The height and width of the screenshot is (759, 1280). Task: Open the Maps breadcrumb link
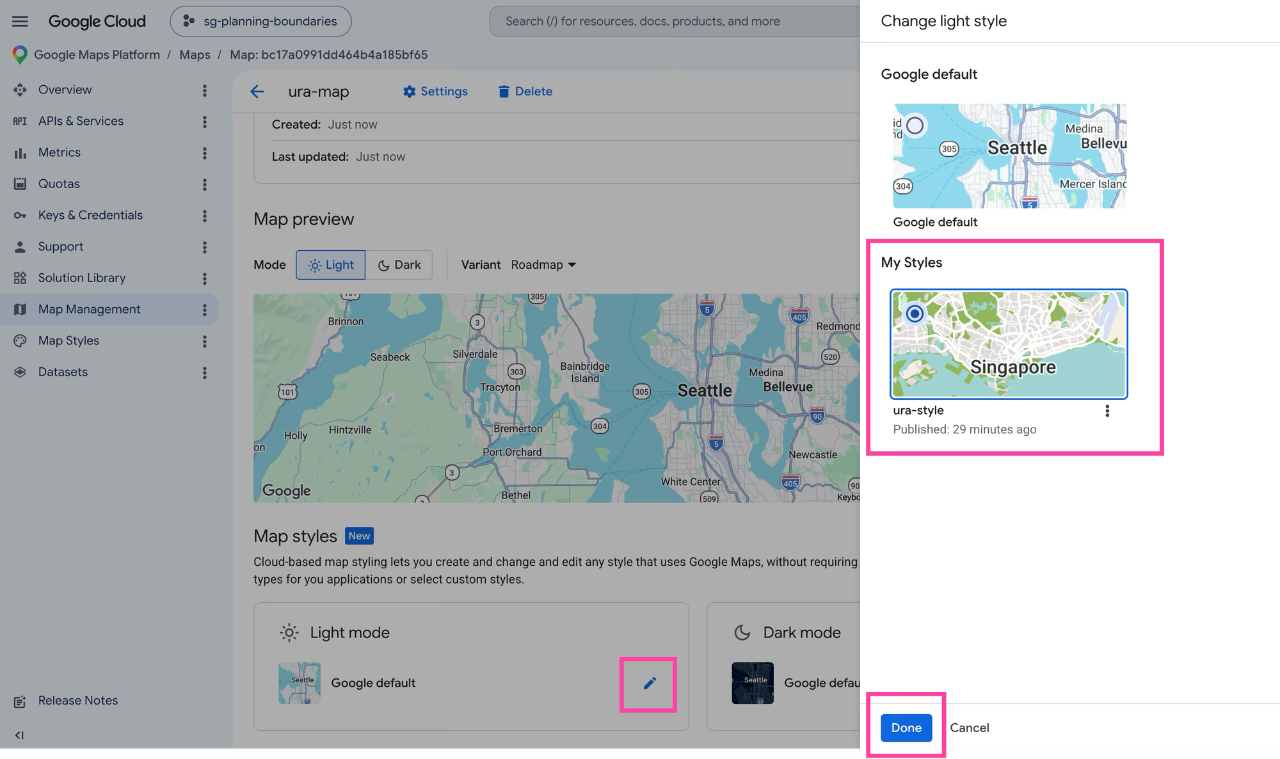[x=195, y=55]
